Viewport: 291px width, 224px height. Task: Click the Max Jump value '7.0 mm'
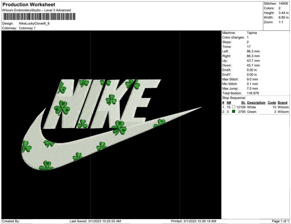coord(252,88)
